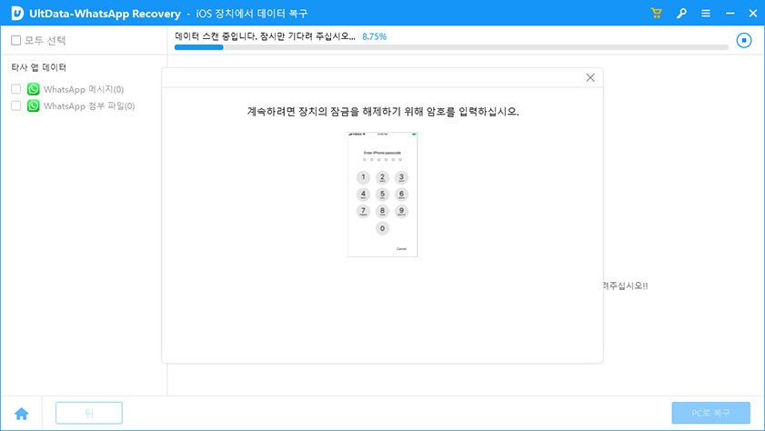The height and width of the screenshot is (431, 765).
Task: Click the UltData app logo
Action: tap(16, 13)
